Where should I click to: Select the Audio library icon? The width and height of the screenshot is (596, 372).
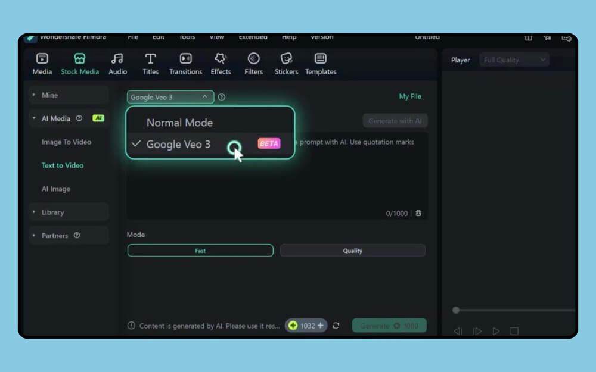pos(117,62)
